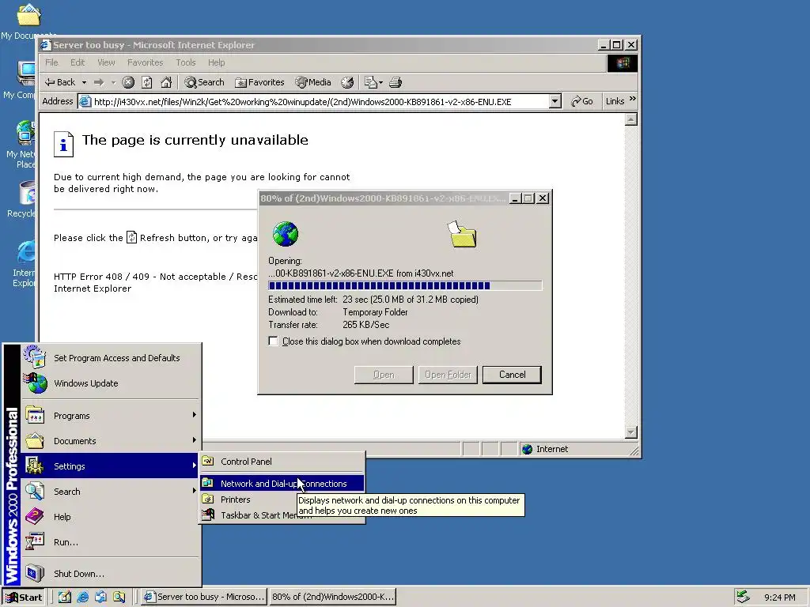
Task: Expand the Links toolbar chevron
Action: coord(632,99)
